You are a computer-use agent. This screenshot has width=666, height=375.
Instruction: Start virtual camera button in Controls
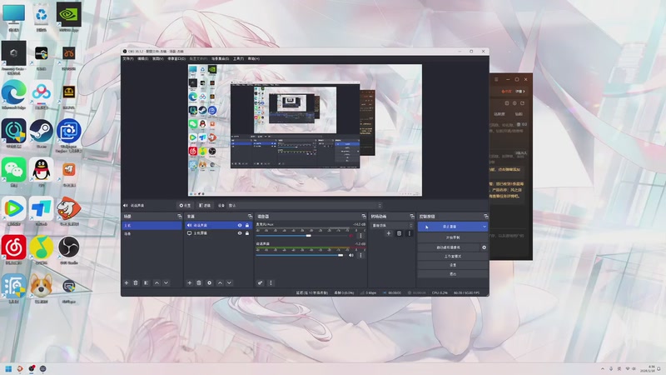click(449, 247)
